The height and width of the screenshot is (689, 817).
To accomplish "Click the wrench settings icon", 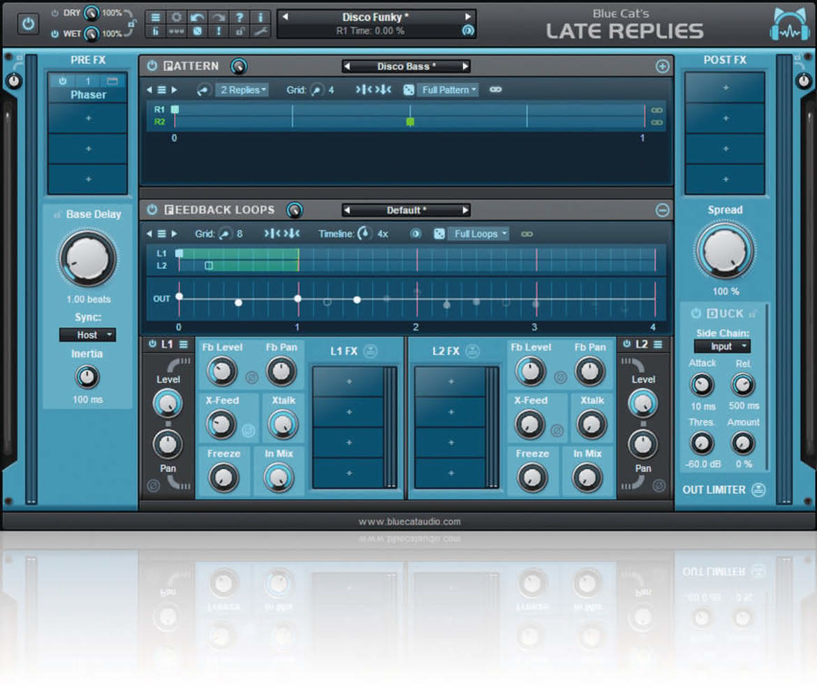I will click(260, 31).
